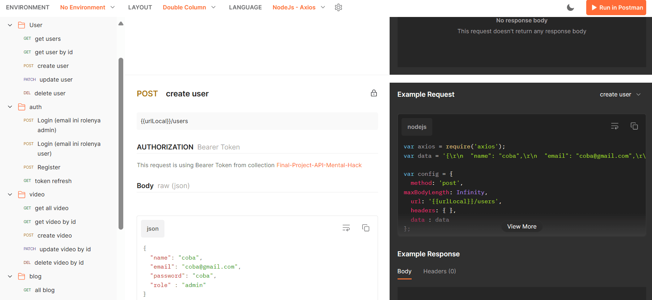The image size is (652, 300).
Task: Open the token refresh request
Action: coord(53,181)
